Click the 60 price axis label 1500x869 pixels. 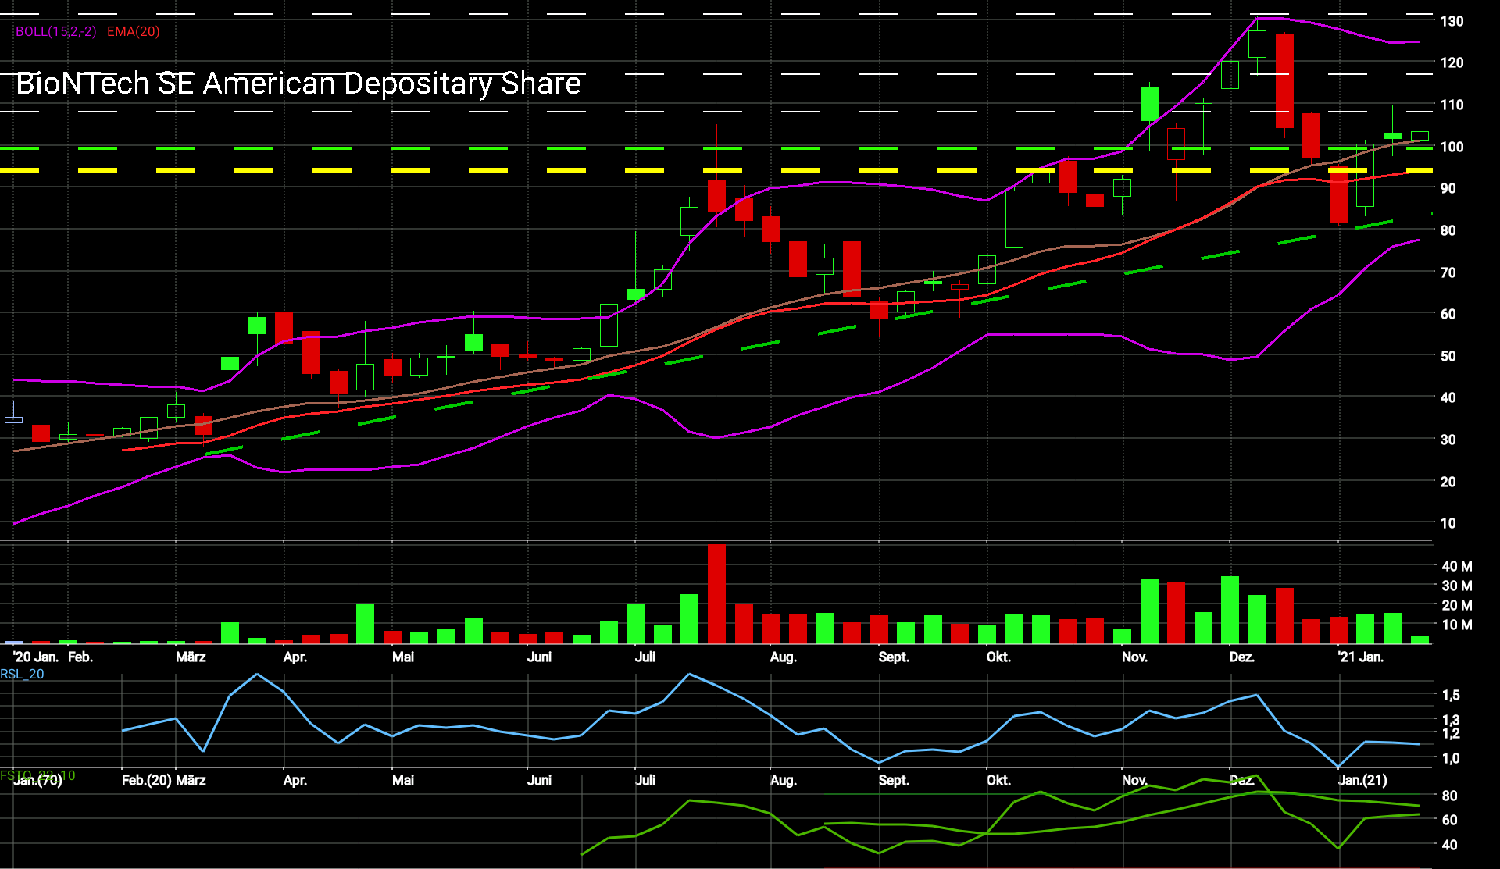1448,314
